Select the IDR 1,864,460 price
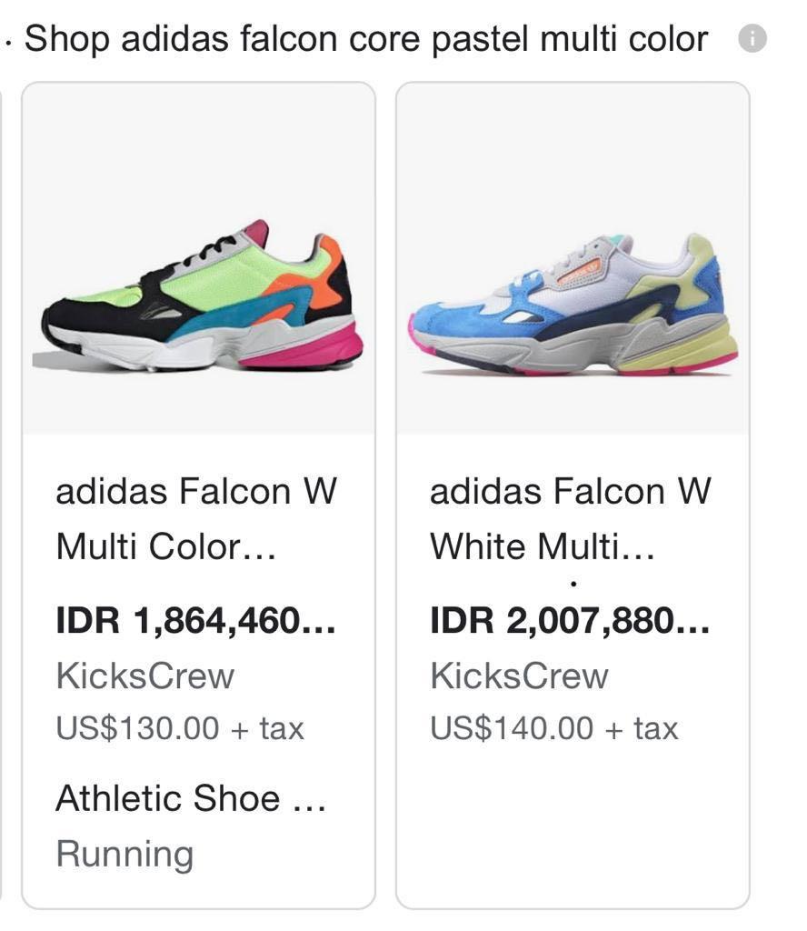The height and width of the screenshot is (931, 807). pos(195,620)
